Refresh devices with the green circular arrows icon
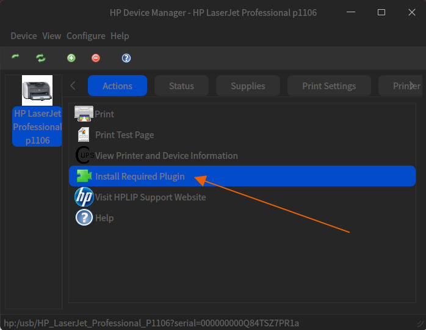 (x=41, y=57)
